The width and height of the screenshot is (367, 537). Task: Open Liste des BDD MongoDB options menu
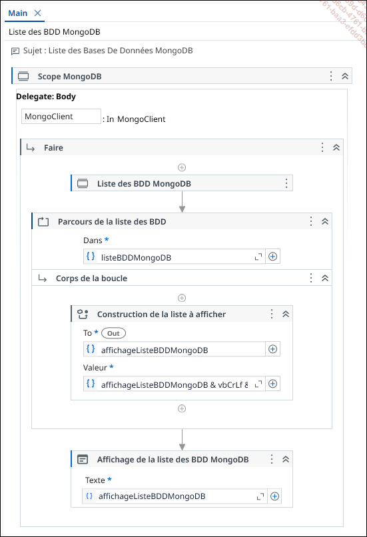pos(286,183)
